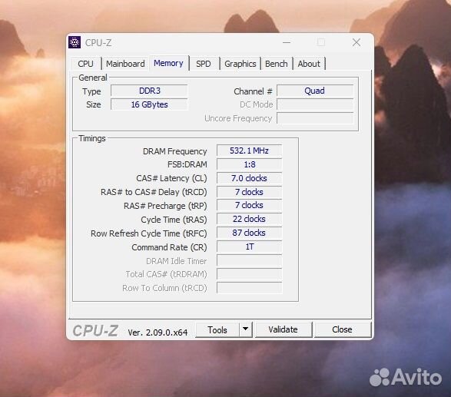Click the CAS# Latency value field
451x397 pixels.
(249, 178)
